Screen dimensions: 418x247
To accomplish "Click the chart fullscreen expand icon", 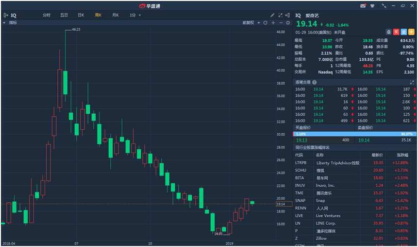I will click(x=280, y=15).
